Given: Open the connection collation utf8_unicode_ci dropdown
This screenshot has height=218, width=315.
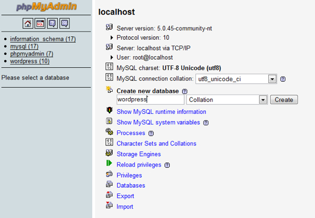Looking at the screenshot, I should click(x=236, y=79).
